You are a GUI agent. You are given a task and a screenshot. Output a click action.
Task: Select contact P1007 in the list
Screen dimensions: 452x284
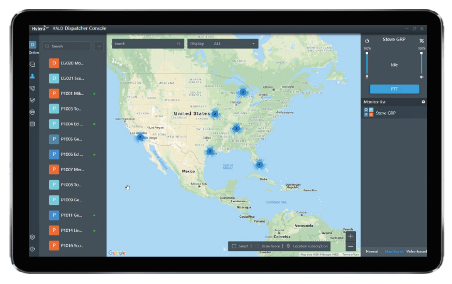(x=72, y=170)
